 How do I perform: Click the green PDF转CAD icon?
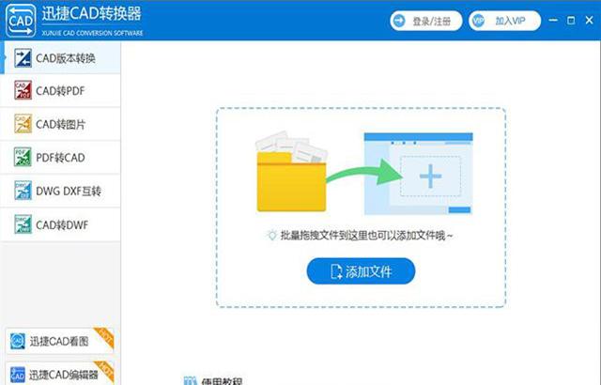point(23,157)
